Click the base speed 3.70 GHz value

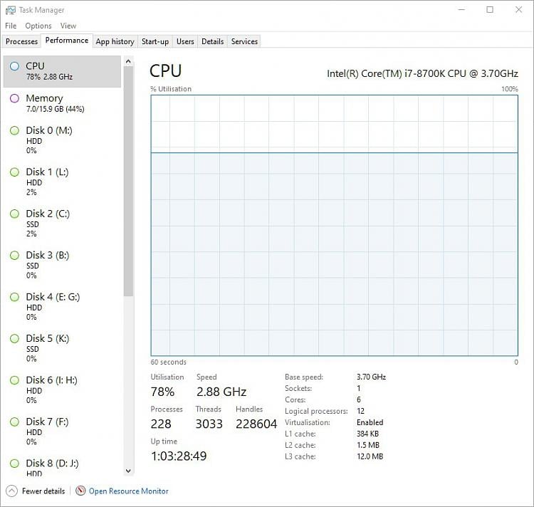[x=371, y=377]
